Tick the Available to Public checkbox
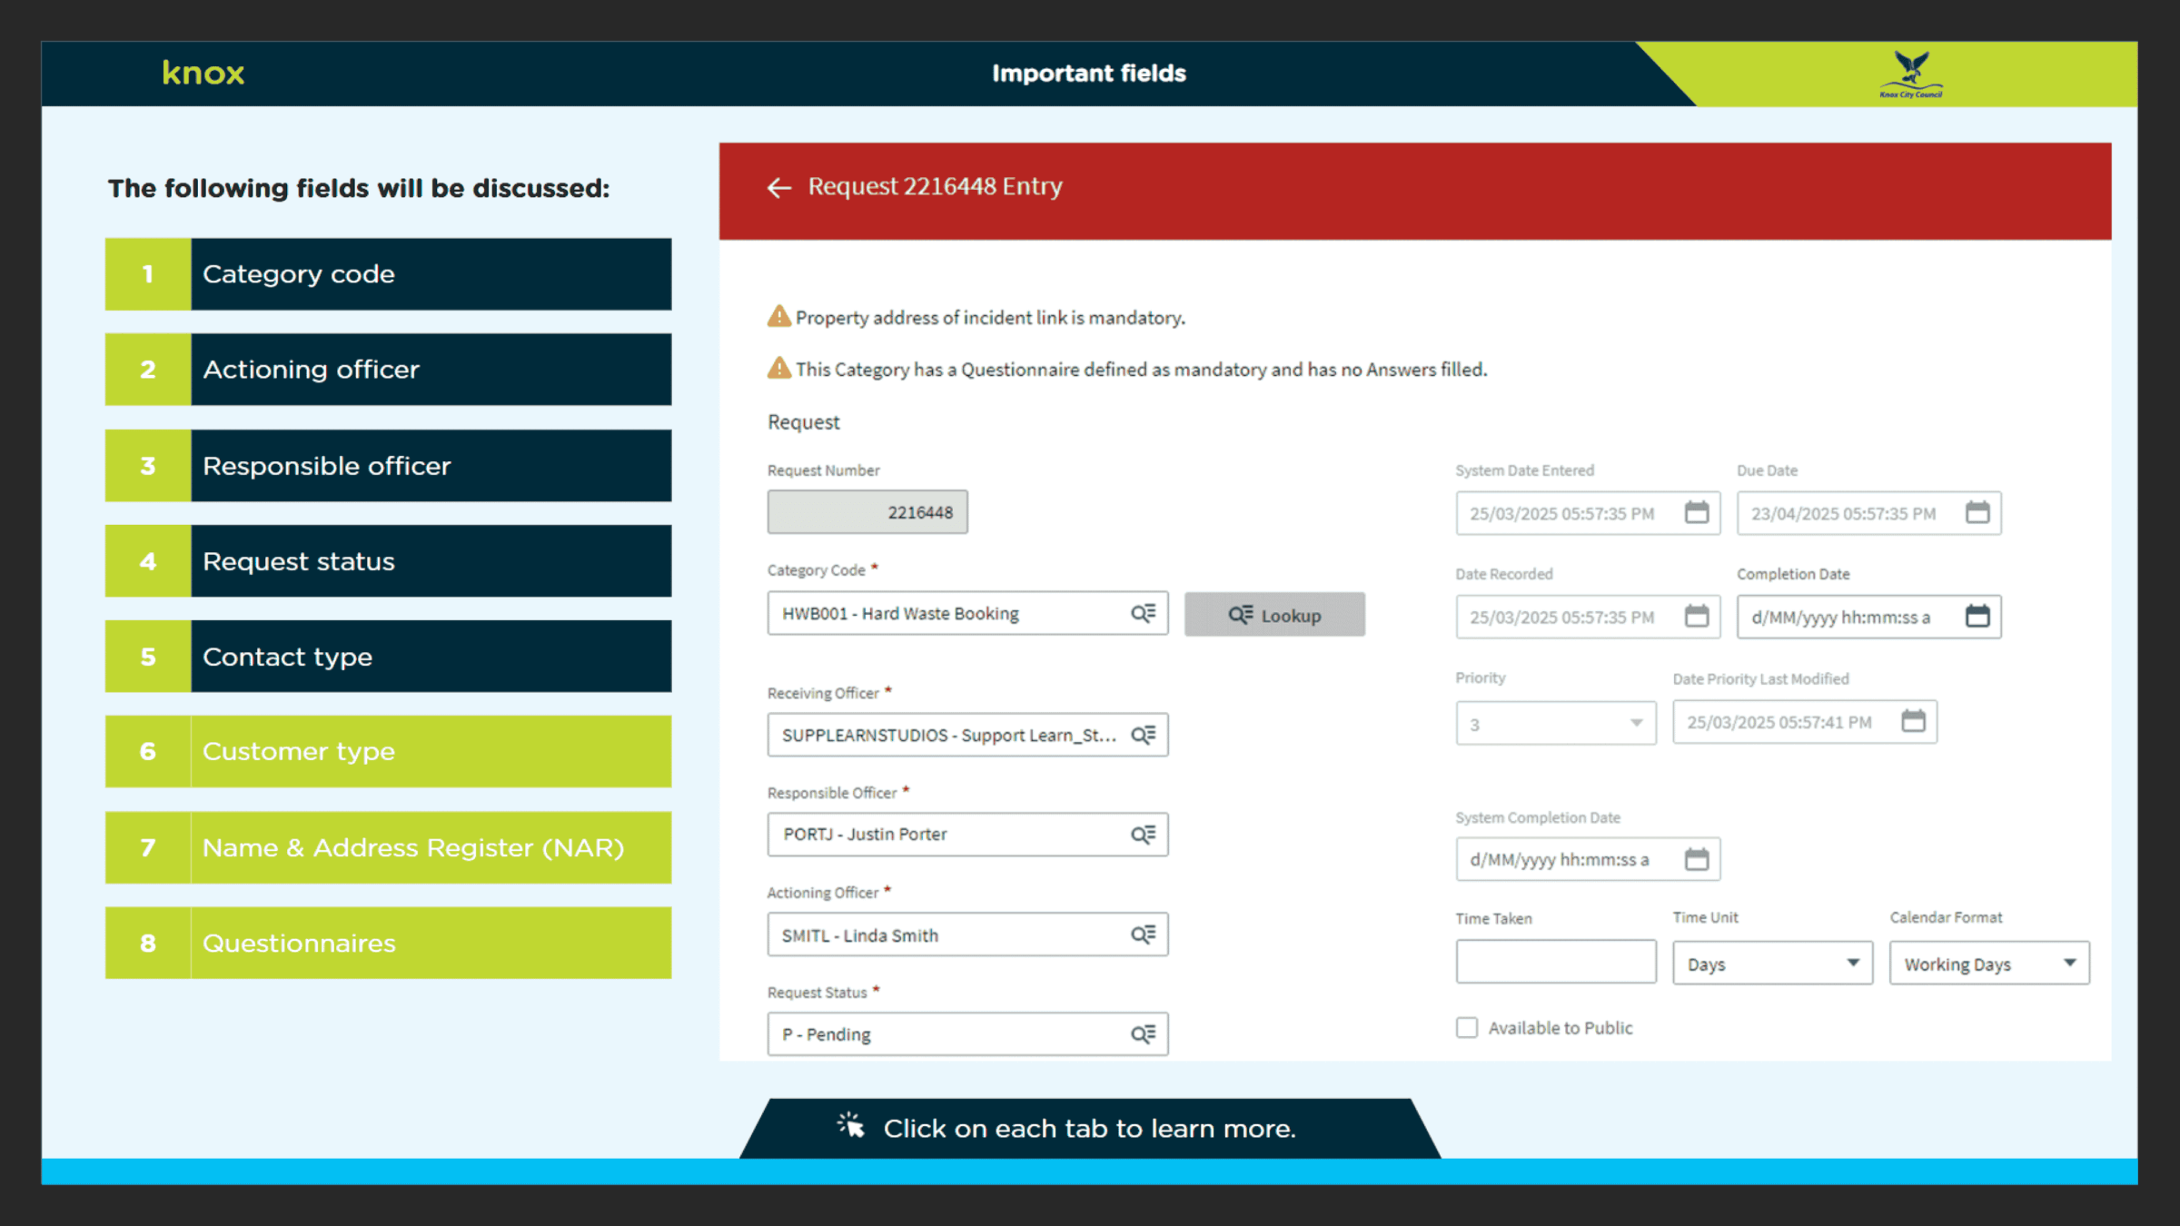 coord(1466,1027)
